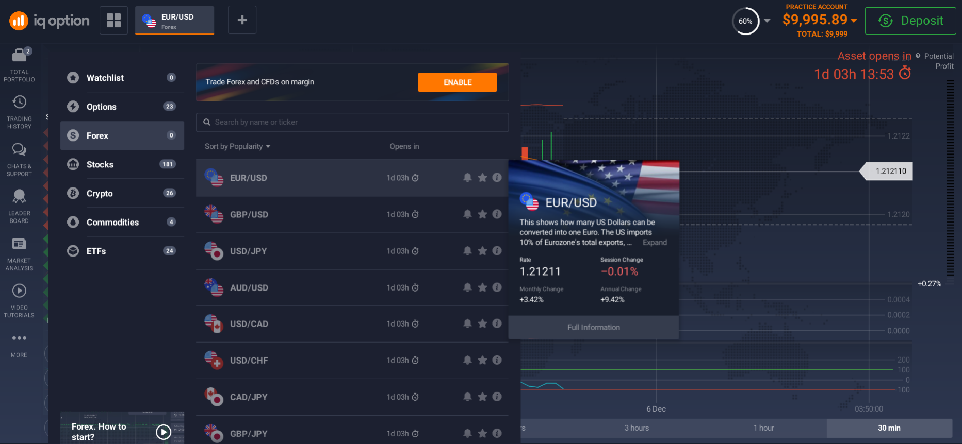Open info icon for USD/CHF
This screenshot has height=444, width=962.
[497, 360]
